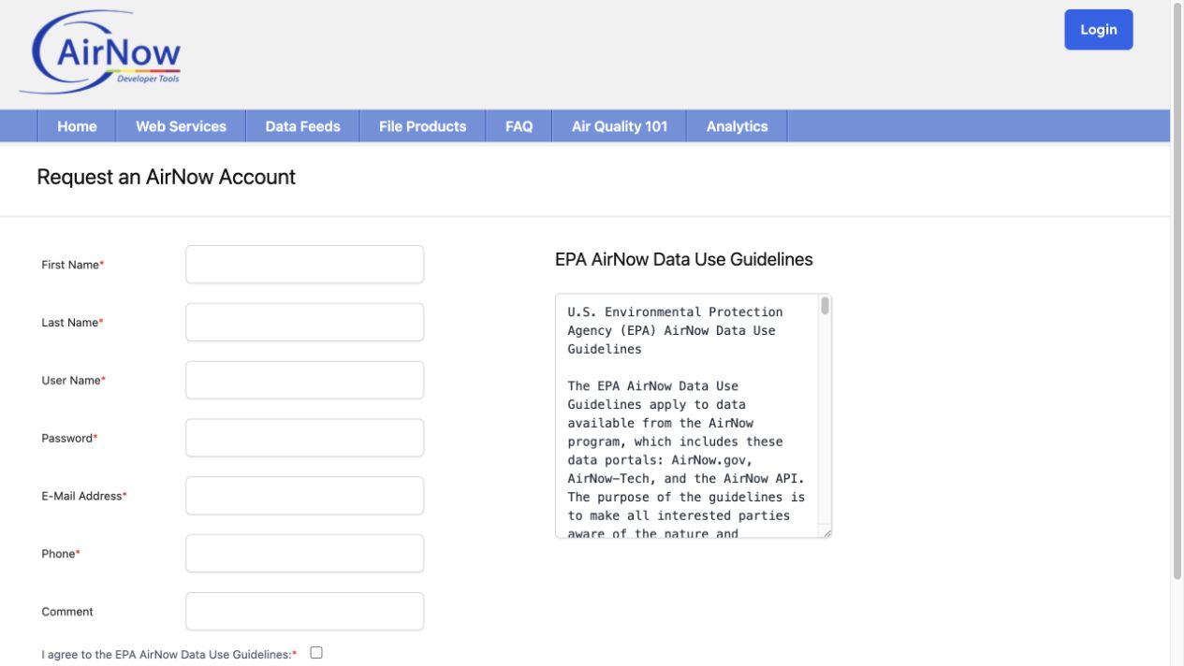Click the 'EPA AirNow Data Use Guidelines' heading
The height and width of the screenshot is (666, 1184).
coord(684,259)
